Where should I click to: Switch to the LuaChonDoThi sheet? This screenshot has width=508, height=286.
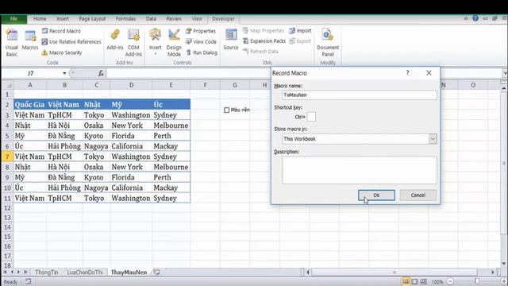pyautogui.click(x=85, y=272)
